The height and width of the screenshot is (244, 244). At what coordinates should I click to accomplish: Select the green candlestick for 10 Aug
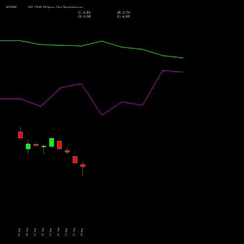(28, 146)
